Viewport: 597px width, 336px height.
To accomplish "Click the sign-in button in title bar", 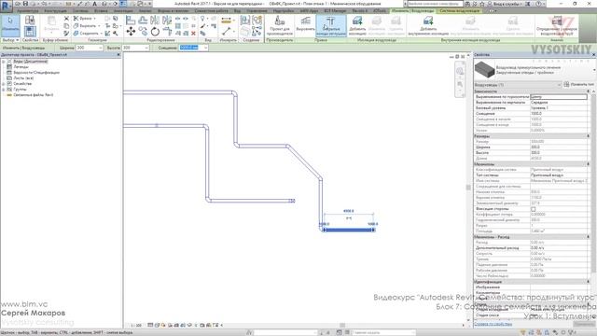I will (506, 4).
